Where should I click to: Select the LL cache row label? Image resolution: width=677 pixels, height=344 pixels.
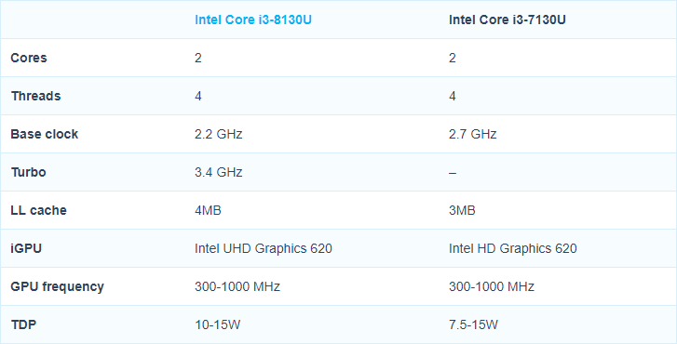tap(39, 210)
